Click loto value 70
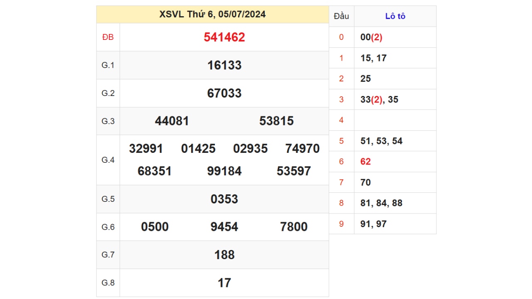 tap(366, 182)
